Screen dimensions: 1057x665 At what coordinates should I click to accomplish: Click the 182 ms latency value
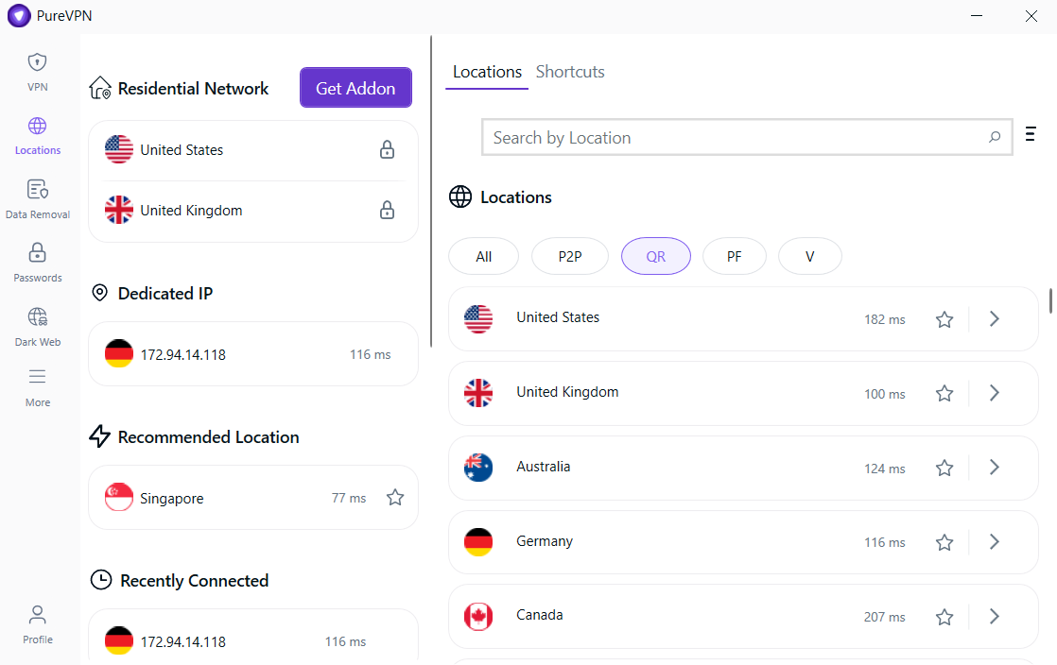coord(884,319)
